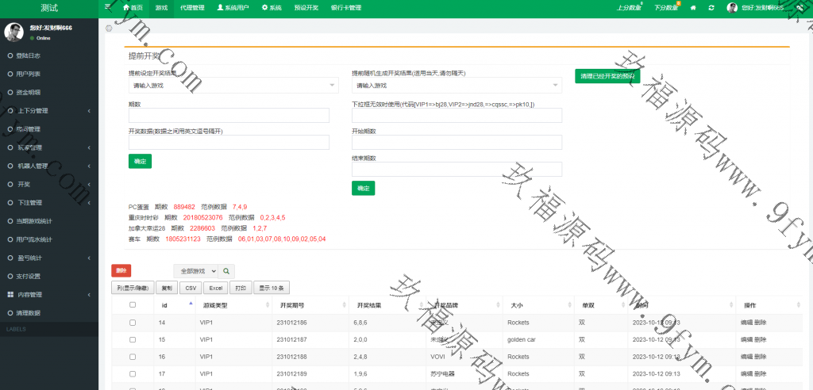Export table using the Excel button
This screenshot has width=813, height=390.
click(x=217, y=288)
